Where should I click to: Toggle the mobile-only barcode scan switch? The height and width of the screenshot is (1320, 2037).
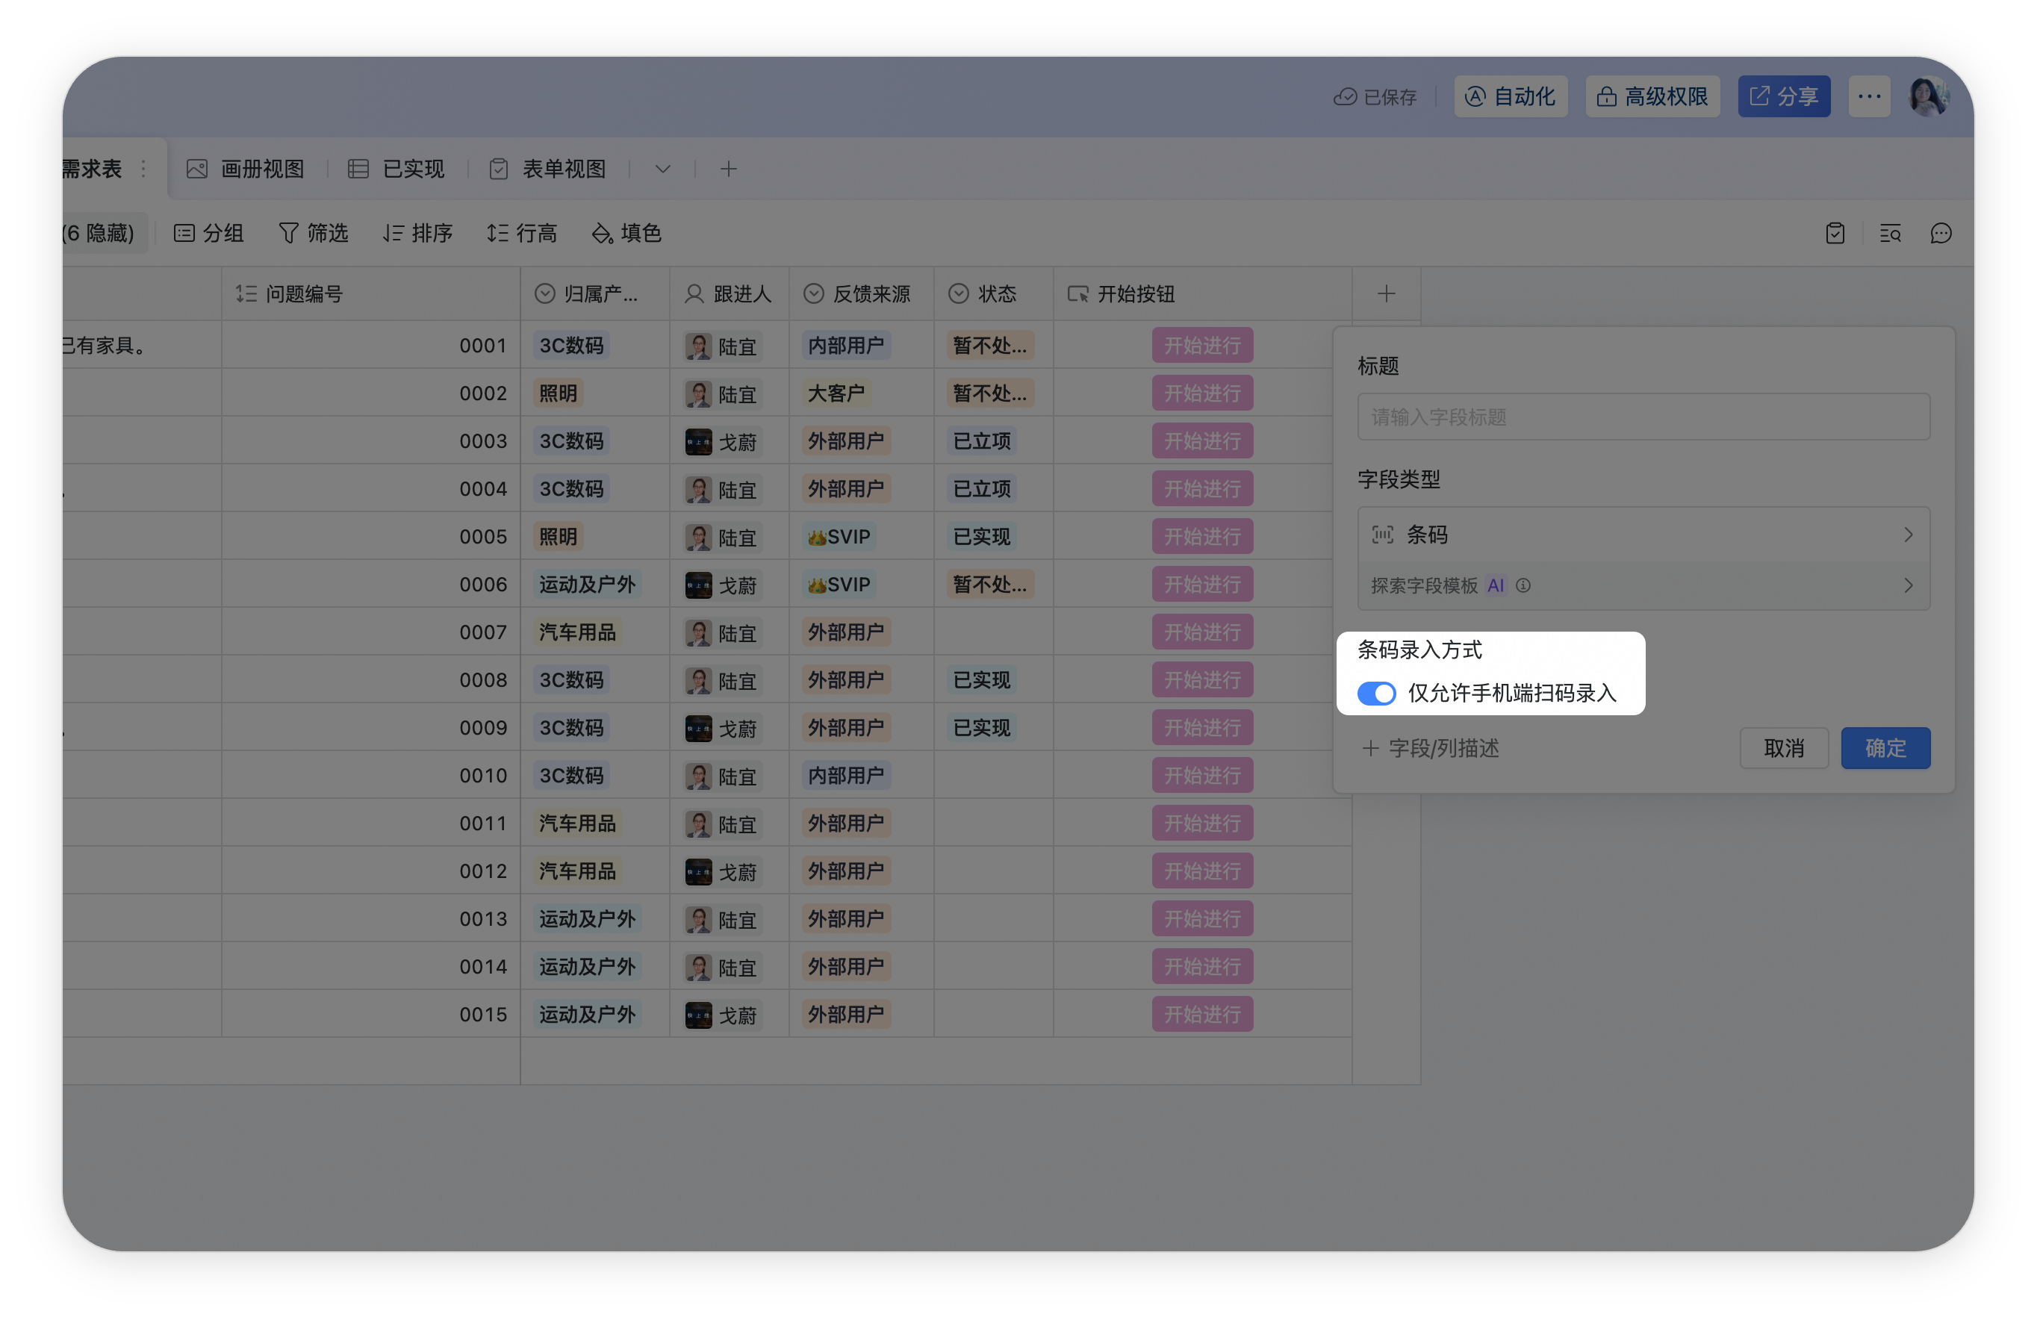(x=1375, y=693)
